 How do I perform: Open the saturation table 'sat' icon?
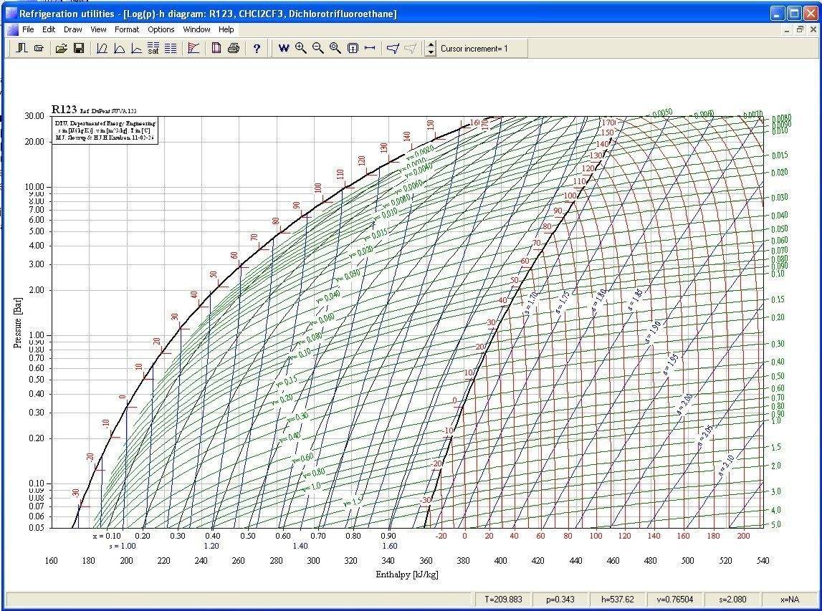coord(153,48)
